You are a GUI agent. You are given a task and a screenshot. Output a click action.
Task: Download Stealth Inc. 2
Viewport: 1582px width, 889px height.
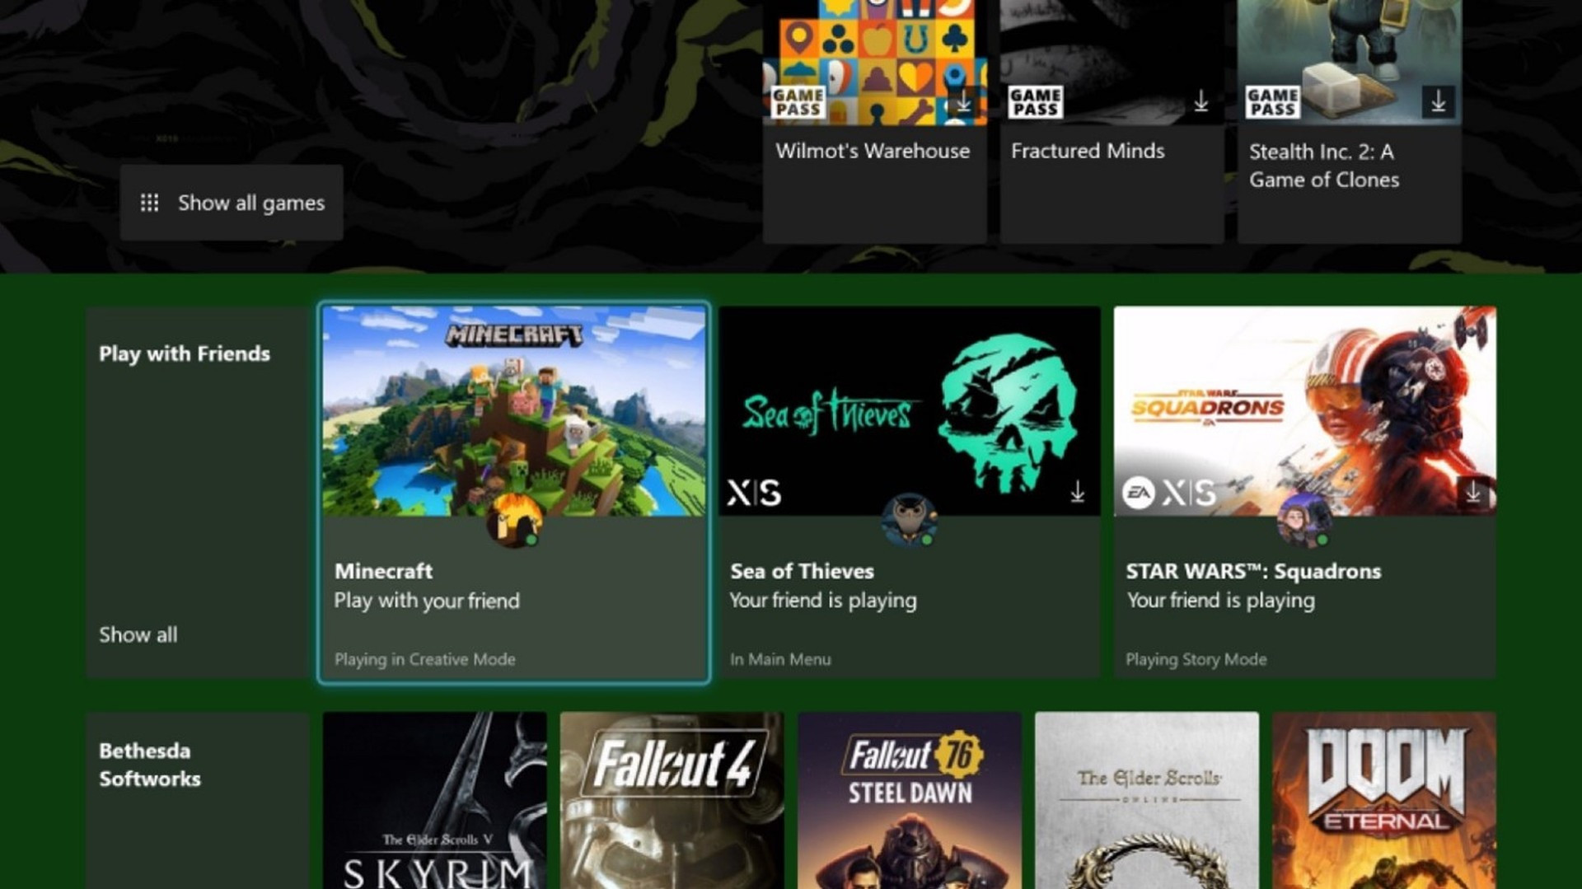1439,101
